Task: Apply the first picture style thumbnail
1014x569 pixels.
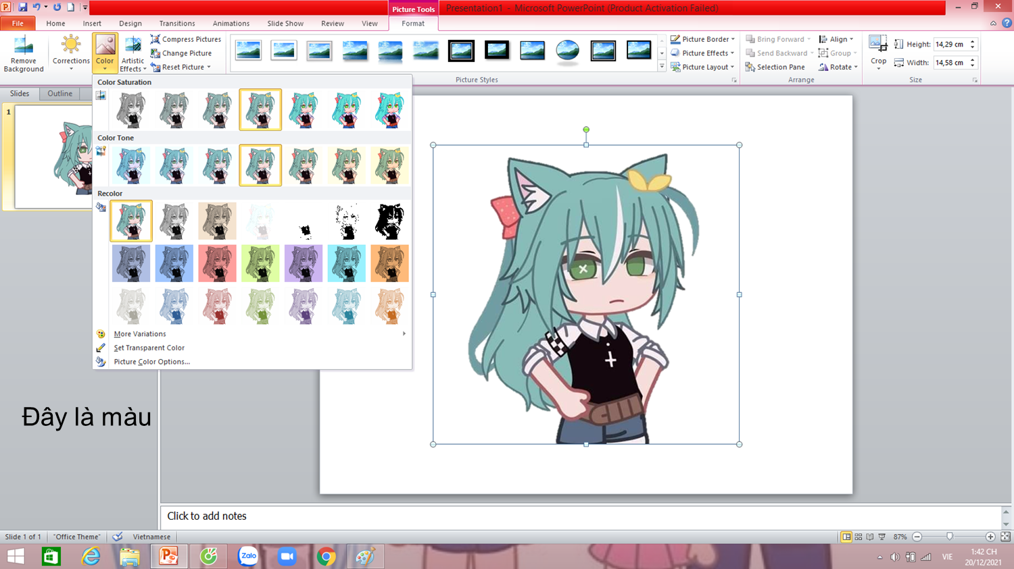Action: click(x=248, y=51)
